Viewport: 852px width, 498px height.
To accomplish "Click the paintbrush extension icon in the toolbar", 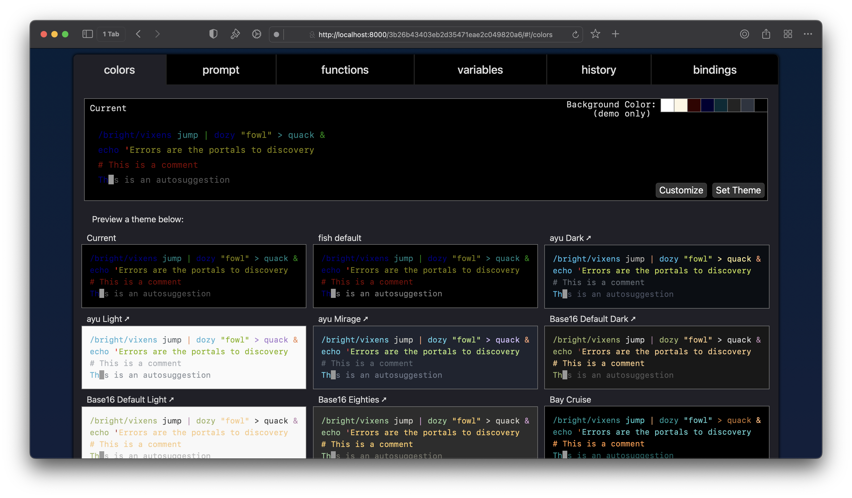I will (x=235, y=34).
